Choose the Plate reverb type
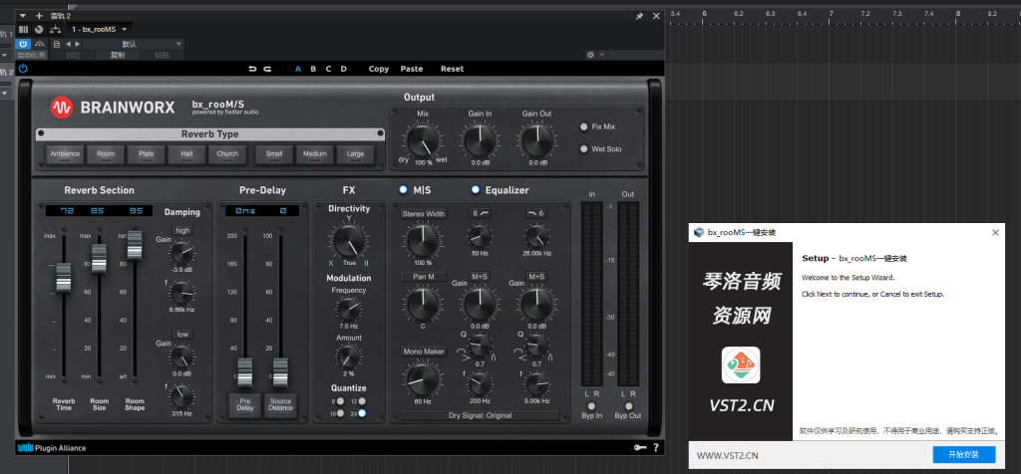 click(x=146, y=154)
